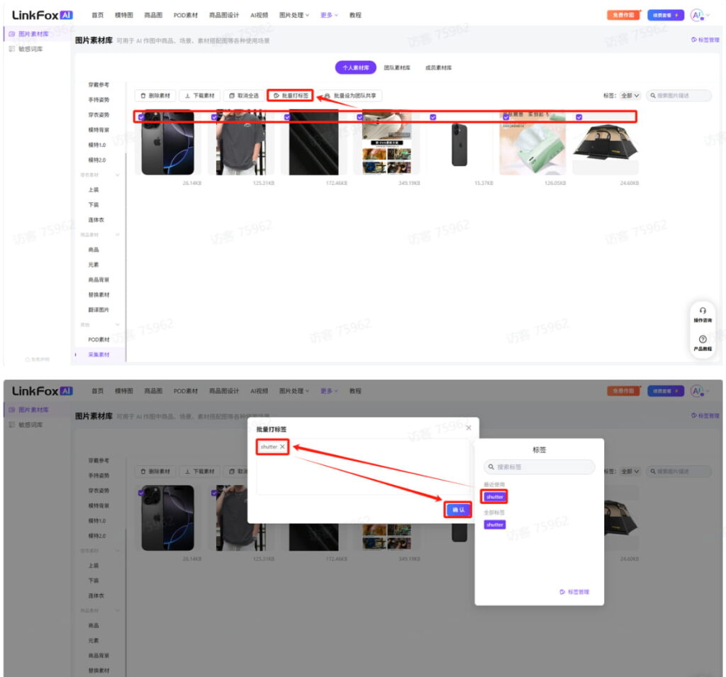Open the 标签 全部 filter dropdown on undimmed page
The width and height of the screenshot is (726, 677).
click(x=630, y=96)
